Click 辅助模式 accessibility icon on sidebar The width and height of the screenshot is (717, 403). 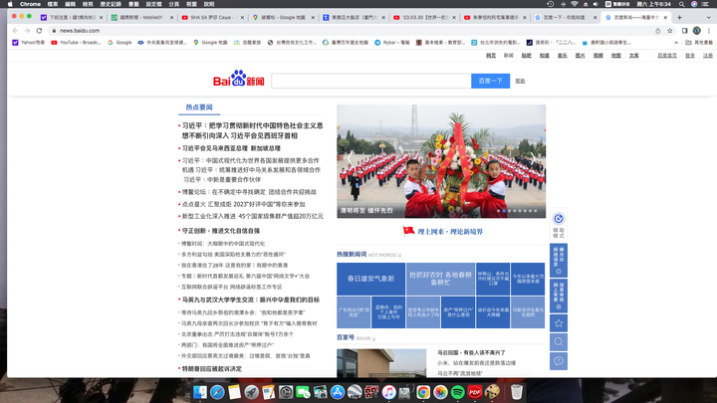pos(559,225)
